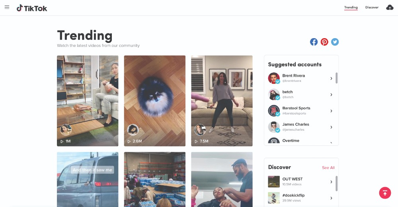
Task: Click the red back-to-top button
Action: pos(385,193)
